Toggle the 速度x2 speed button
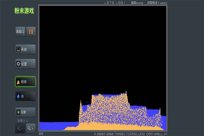204x136 pixels. 20,32
